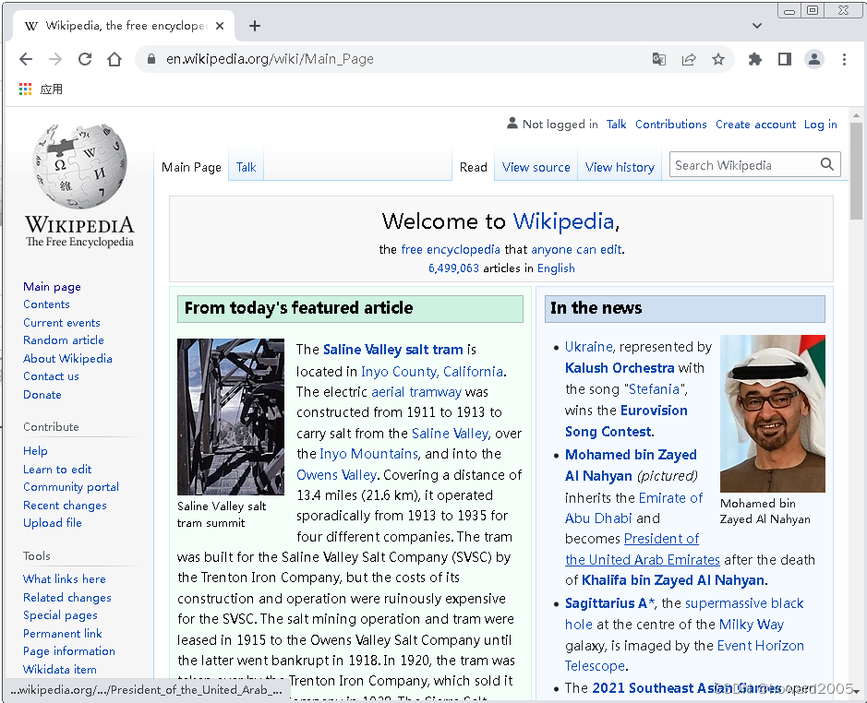Click the Log in link
The image size is (867, 703).
click(821, 125)
